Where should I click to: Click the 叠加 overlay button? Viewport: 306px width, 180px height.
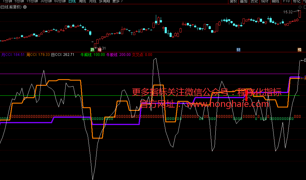(244, 1)
